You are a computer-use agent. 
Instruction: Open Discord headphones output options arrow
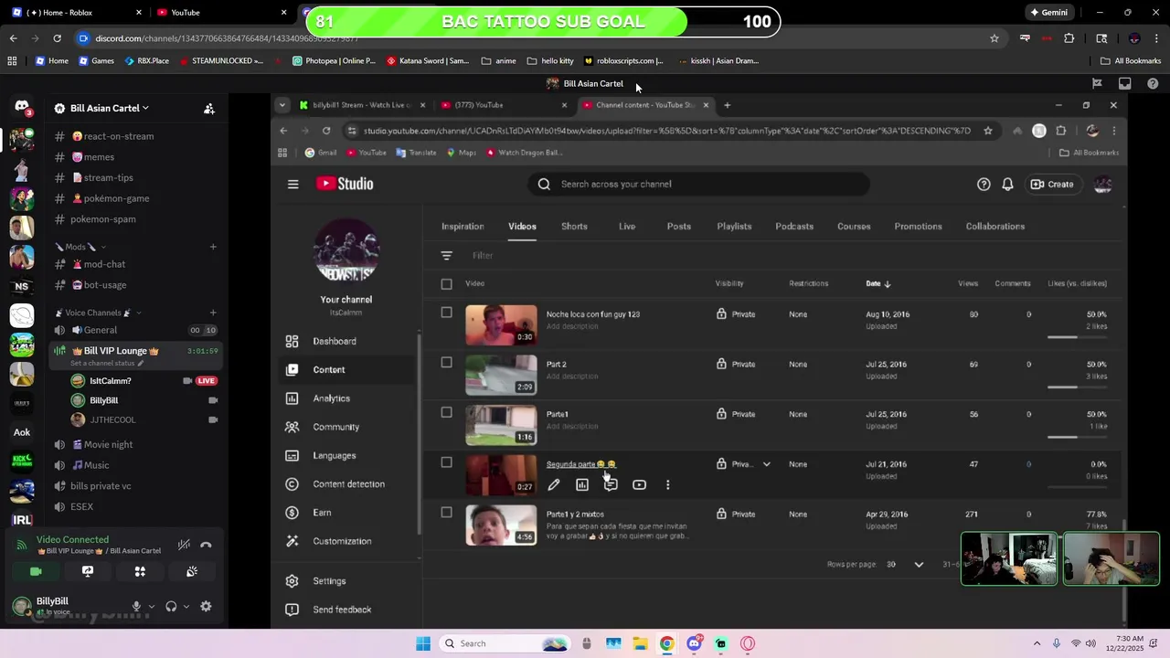(x=186, y=606)
